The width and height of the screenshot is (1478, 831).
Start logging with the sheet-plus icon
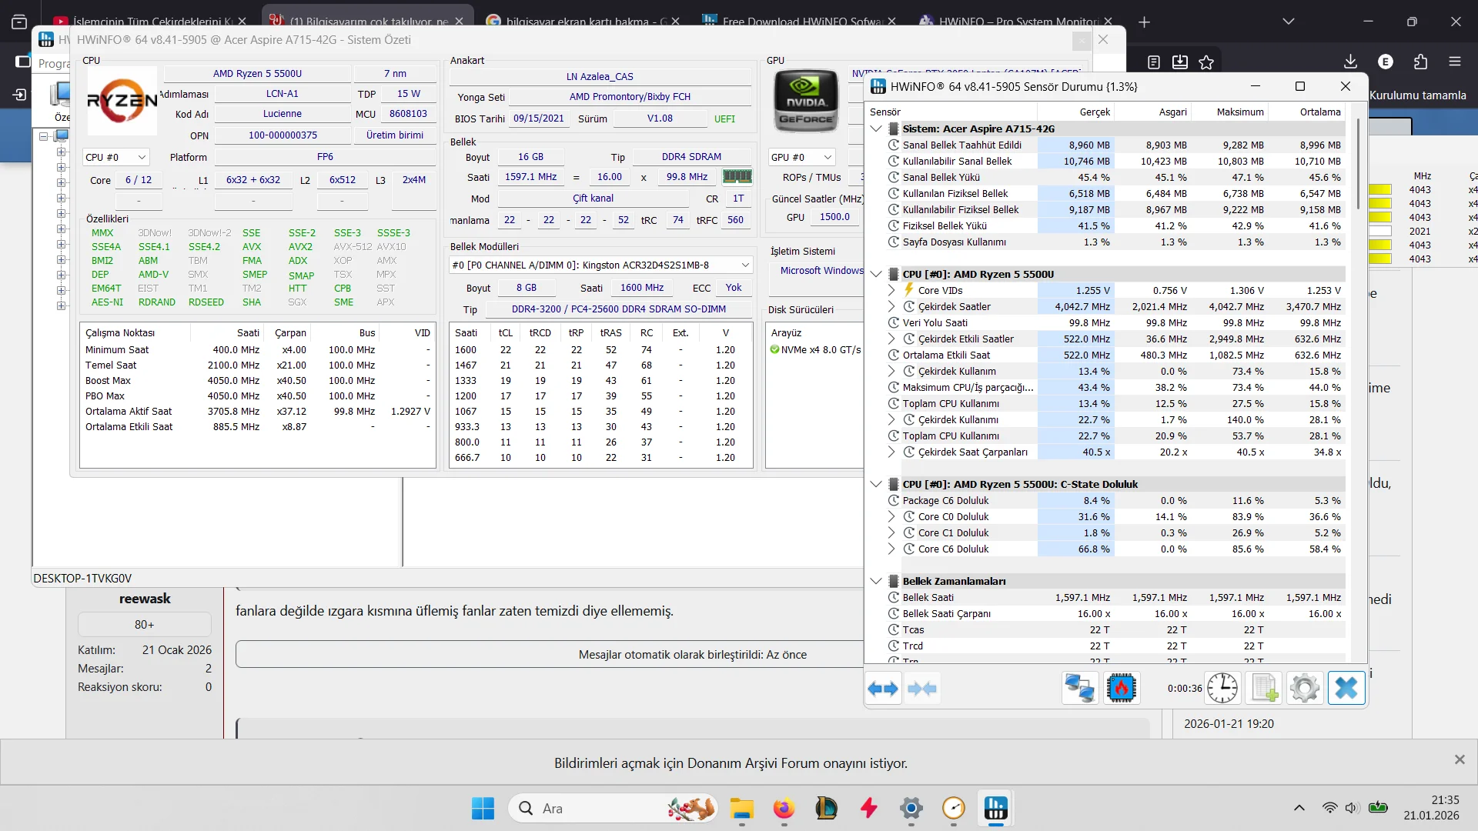1263,688
